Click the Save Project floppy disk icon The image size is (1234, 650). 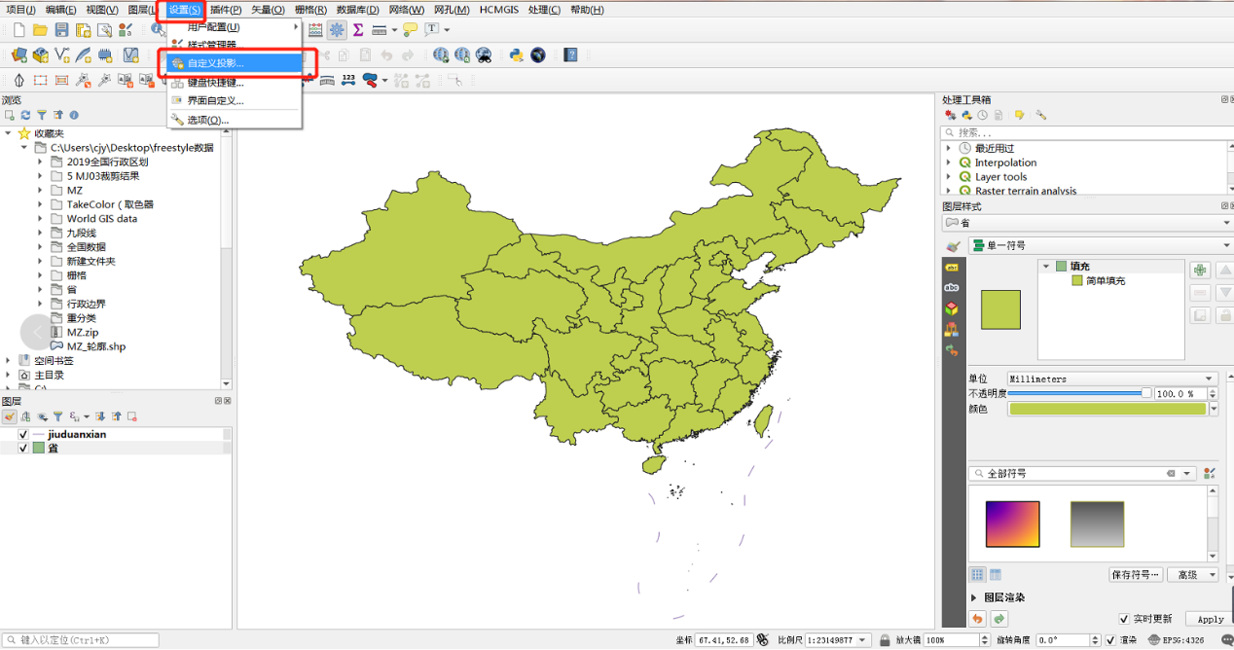61,30
